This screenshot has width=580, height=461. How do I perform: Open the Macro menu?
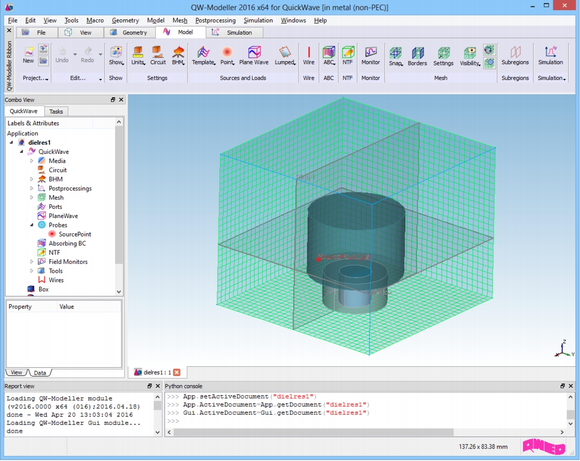tap(95, 21)
